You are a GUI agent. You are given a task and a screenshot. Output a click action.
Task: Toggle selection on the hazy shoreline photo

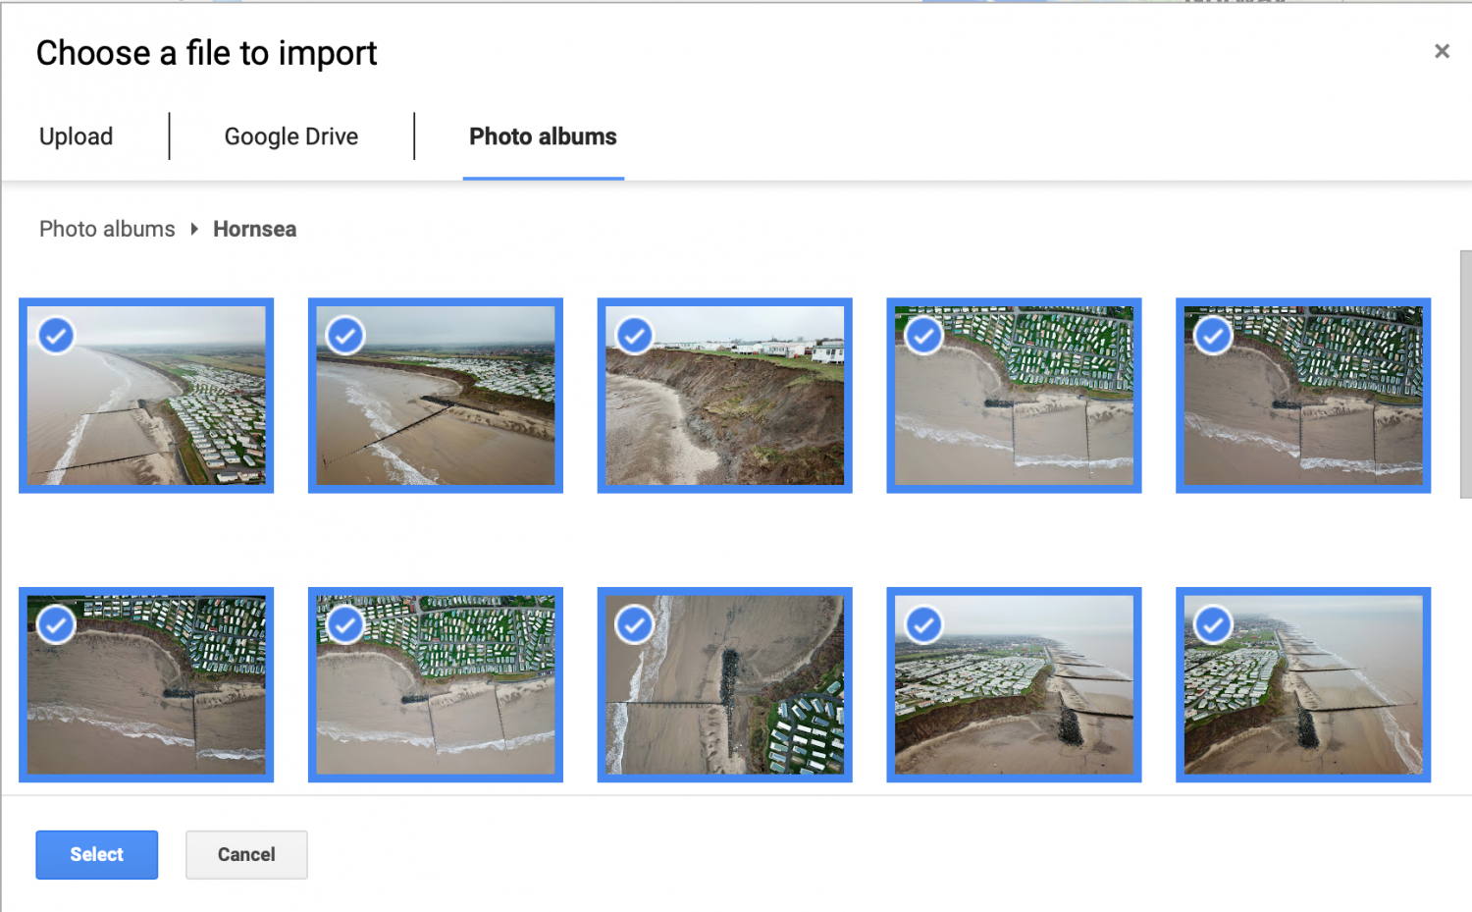click(x=923, y=624)
